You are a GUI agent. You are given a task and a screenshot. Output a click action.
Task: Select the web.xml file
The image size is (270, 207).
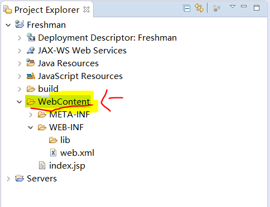[77, 153]
